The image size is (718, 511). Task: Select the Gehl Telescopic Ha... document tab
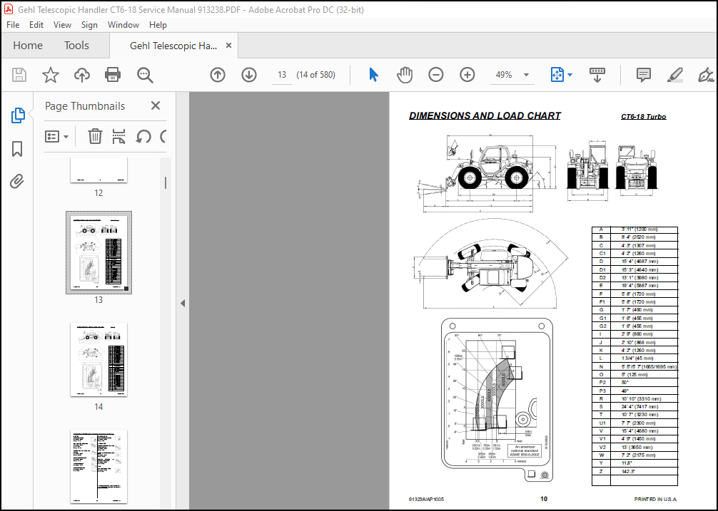pos(173,45)
